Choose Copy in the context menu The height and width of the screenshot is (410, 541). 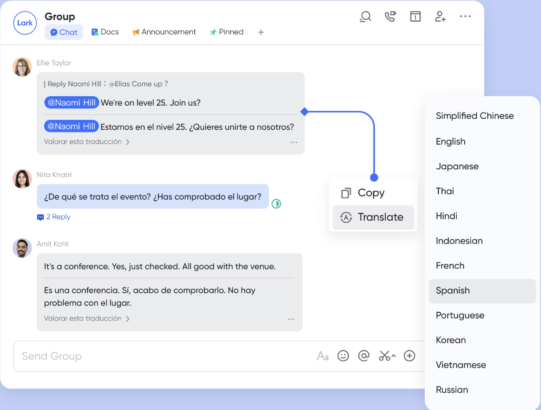(373, 192)
